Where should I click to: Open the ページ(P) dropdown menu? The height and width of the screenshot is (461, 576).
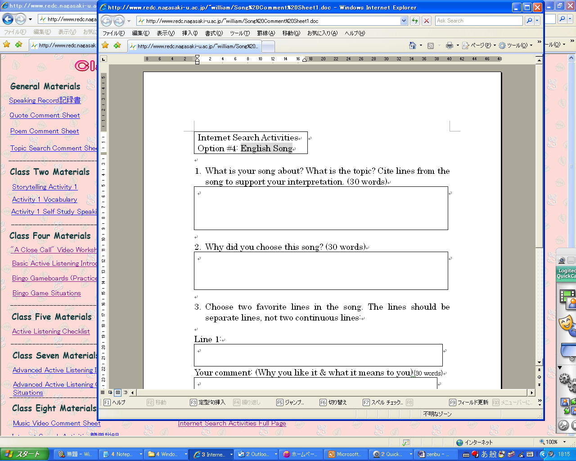(480, 45)
